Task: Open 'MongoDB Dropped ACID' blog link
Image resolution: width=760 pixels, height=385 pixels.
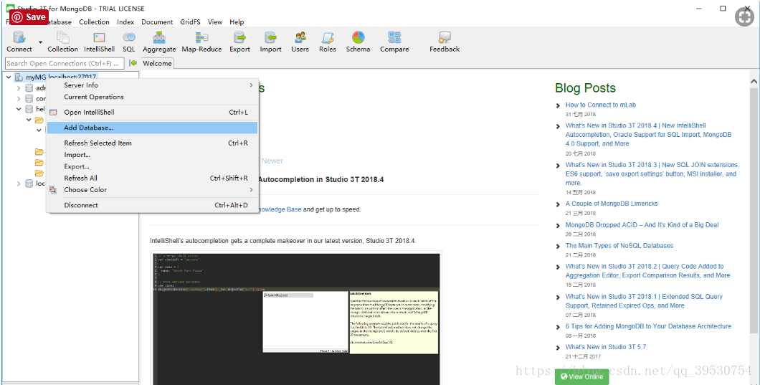Action: click(x=642, y=225)
